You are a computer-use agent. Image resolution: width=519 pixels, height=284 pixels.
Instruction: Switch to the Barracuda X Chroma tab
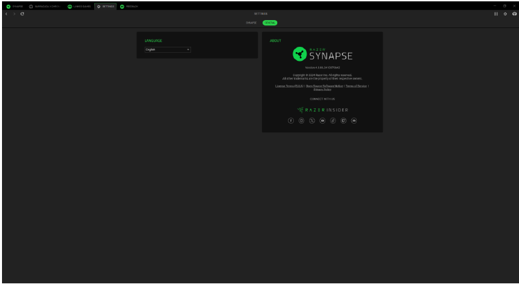(45, 7)
